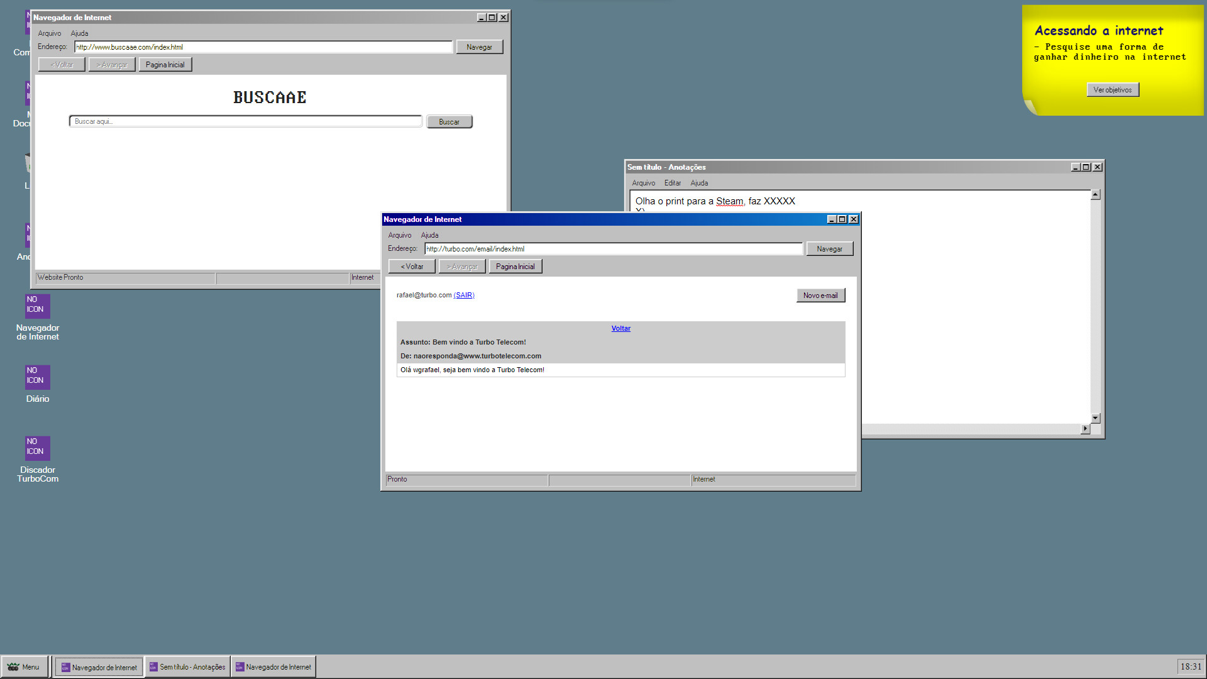Open Diário from the desktop
The width and height of the screenshot is (1207, 679).
pyautogui.click(x=36, y=378)
